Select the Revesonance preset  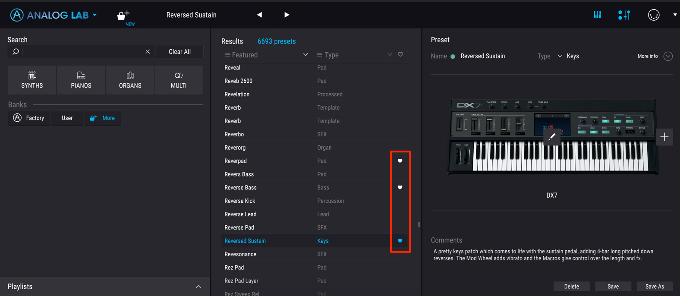[240, 255]
